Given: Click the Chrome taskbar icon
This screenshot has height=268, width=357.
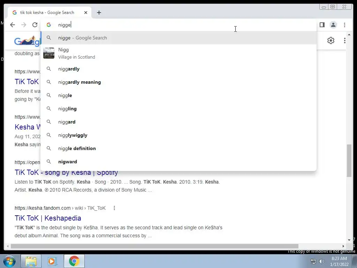Looking at the screenshot, I should (x=74, y=261).
